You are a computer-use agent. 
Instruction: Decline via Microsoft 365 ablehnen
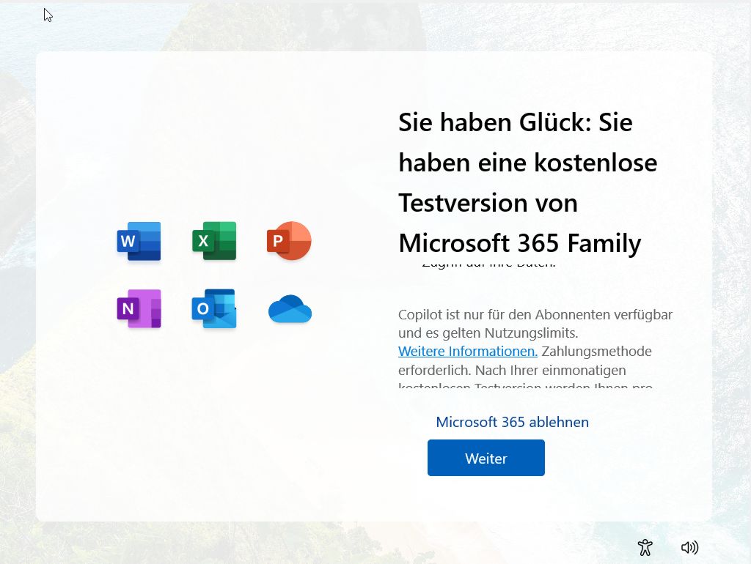pyautogui.click(x=512, y=422)
